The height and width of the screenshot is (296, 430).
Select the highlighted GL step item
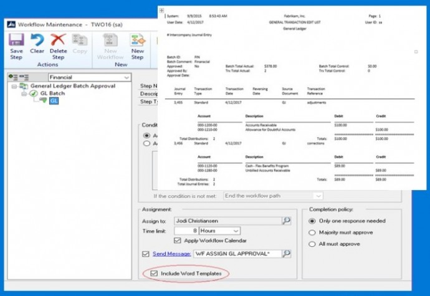(x=54, y=101)
